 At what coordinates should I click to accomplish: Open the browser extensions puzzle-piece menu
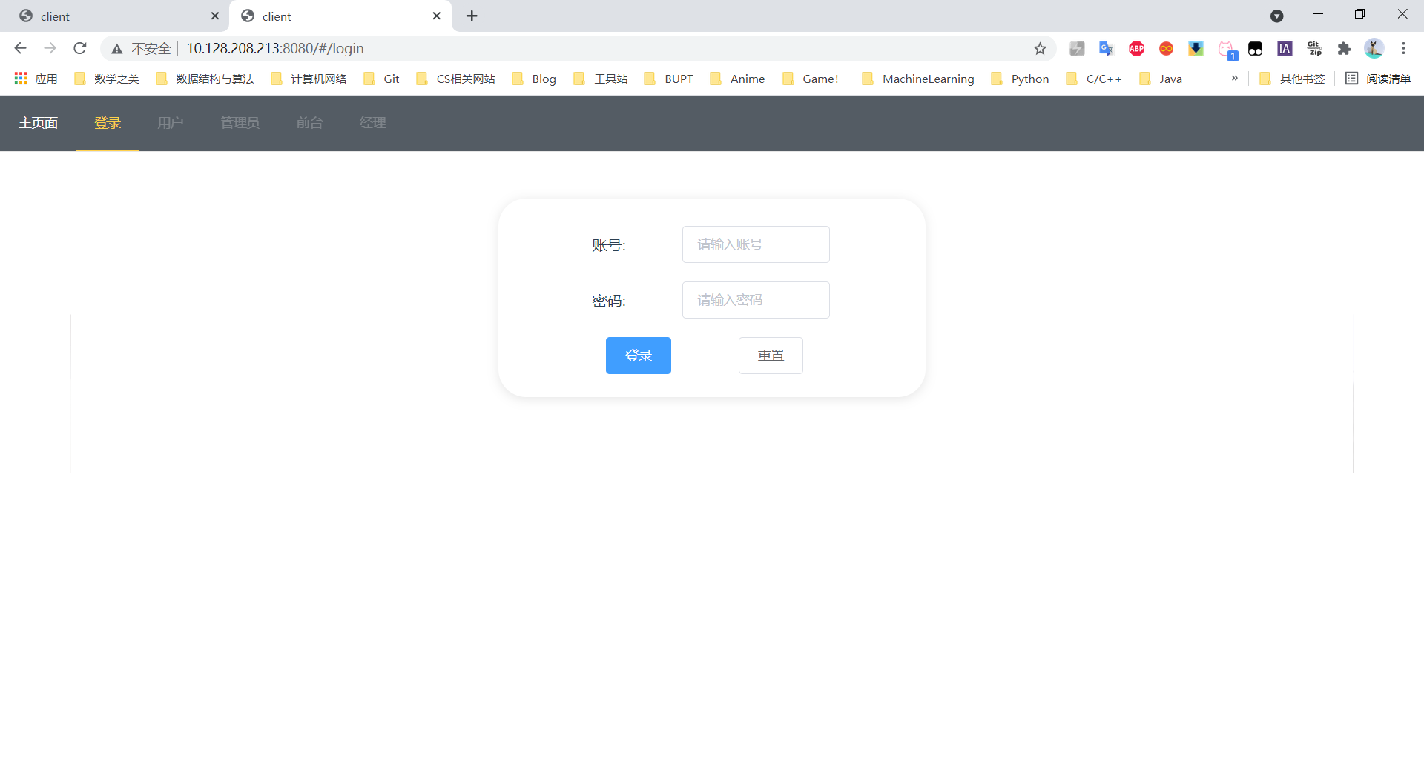tap(1345, 48)
